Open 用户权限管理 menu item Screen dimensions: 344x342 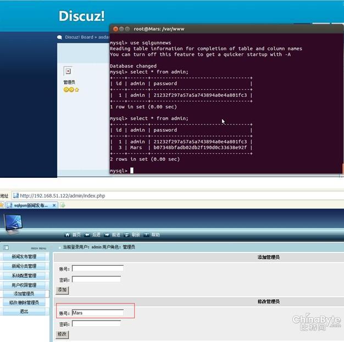(x=24, y=285)
